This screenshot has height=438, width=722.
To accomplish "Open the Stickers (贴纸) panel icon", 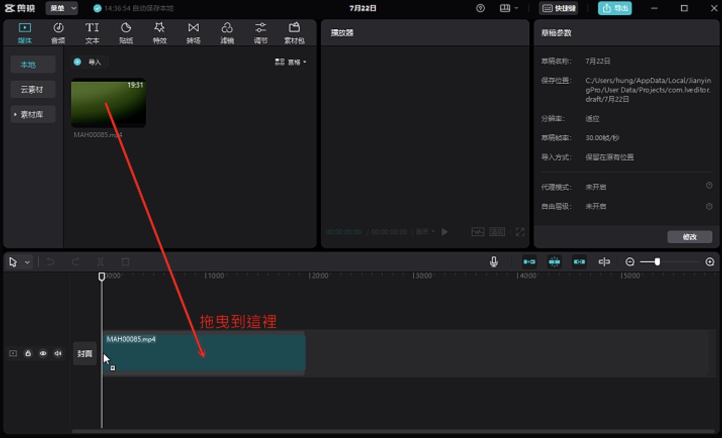I will tap(126, 33).
